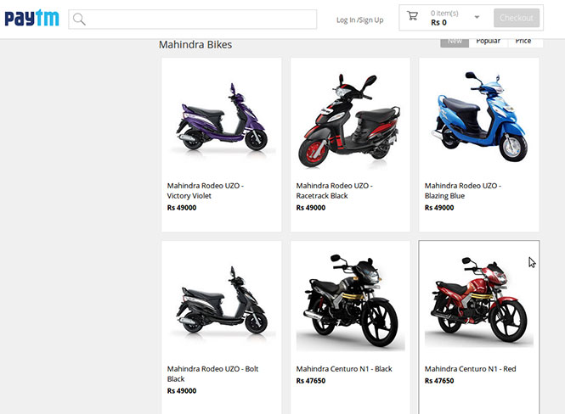Focus the search input field
Viewport: 565px width, 414px height.
(193, 19)
